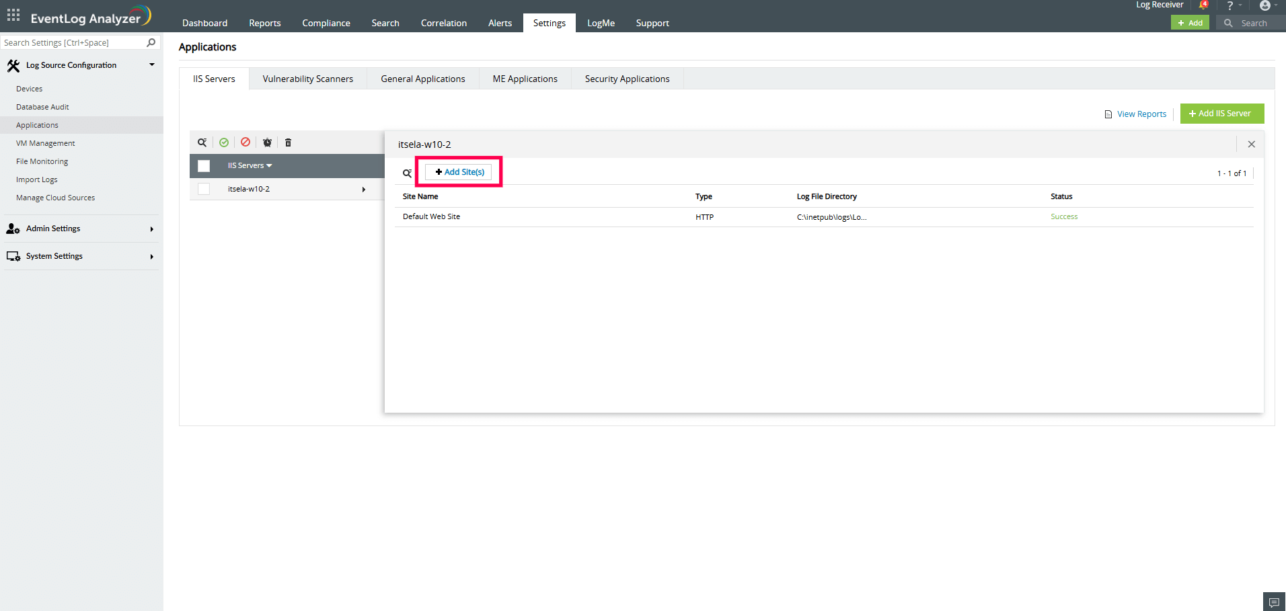The width and height of the screenshot is (1286, 611).
Task: Click the Add IIS Server button
Action: coord(1221,113)
